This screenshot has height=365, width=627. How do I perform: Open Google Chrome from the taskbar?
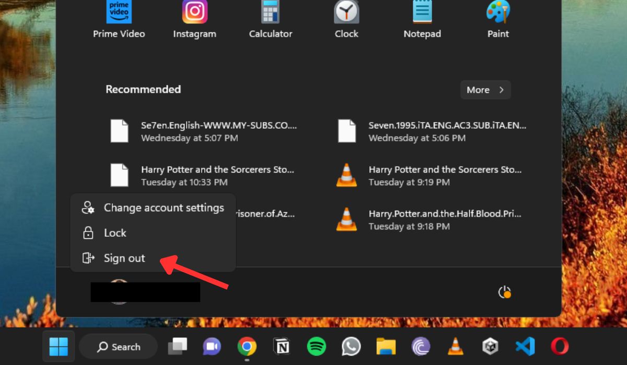[247, 346]
